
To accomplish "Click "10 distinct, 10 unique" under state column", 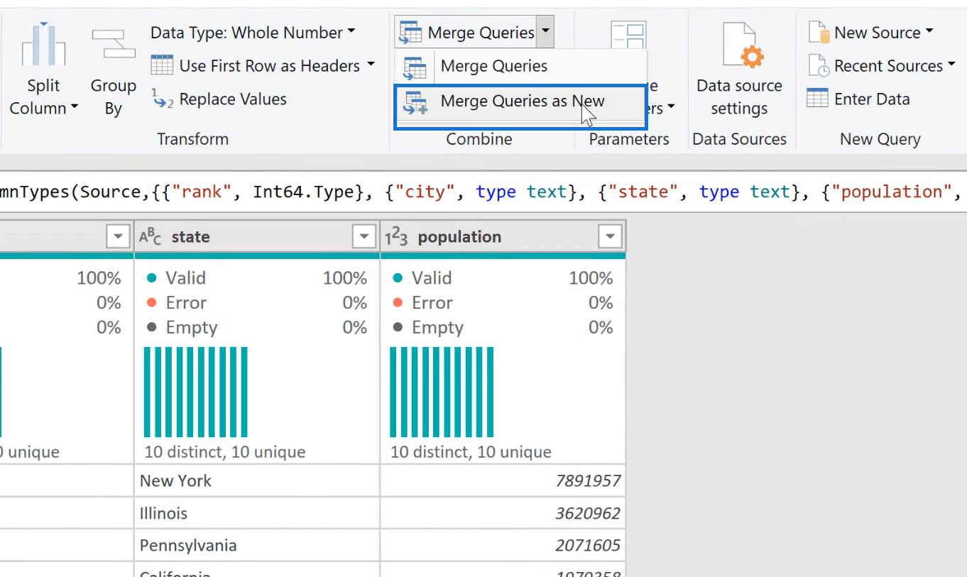I will click(225, 452).
